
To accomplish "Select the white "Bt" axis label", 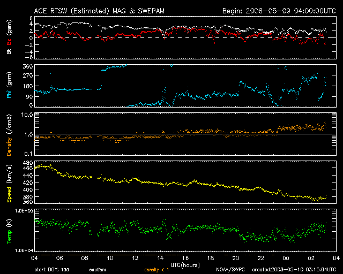I will (9, 51).
